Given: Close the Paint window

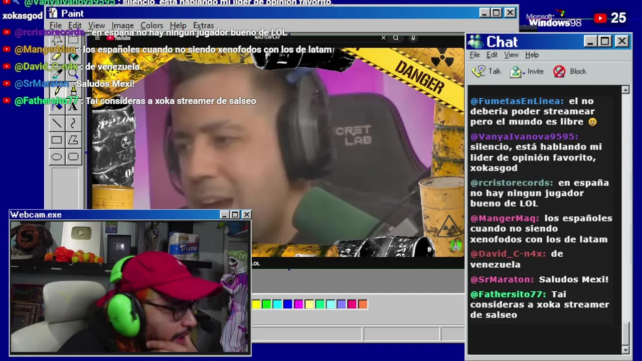Looking at the screenshot, I should point(510,13).
